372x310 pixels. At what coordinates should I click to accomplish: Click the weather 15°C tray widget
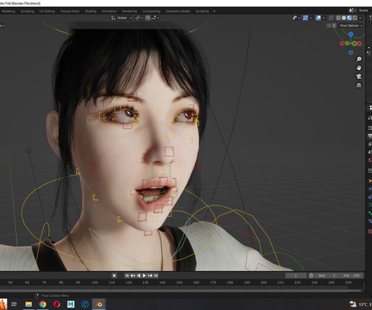360,304
